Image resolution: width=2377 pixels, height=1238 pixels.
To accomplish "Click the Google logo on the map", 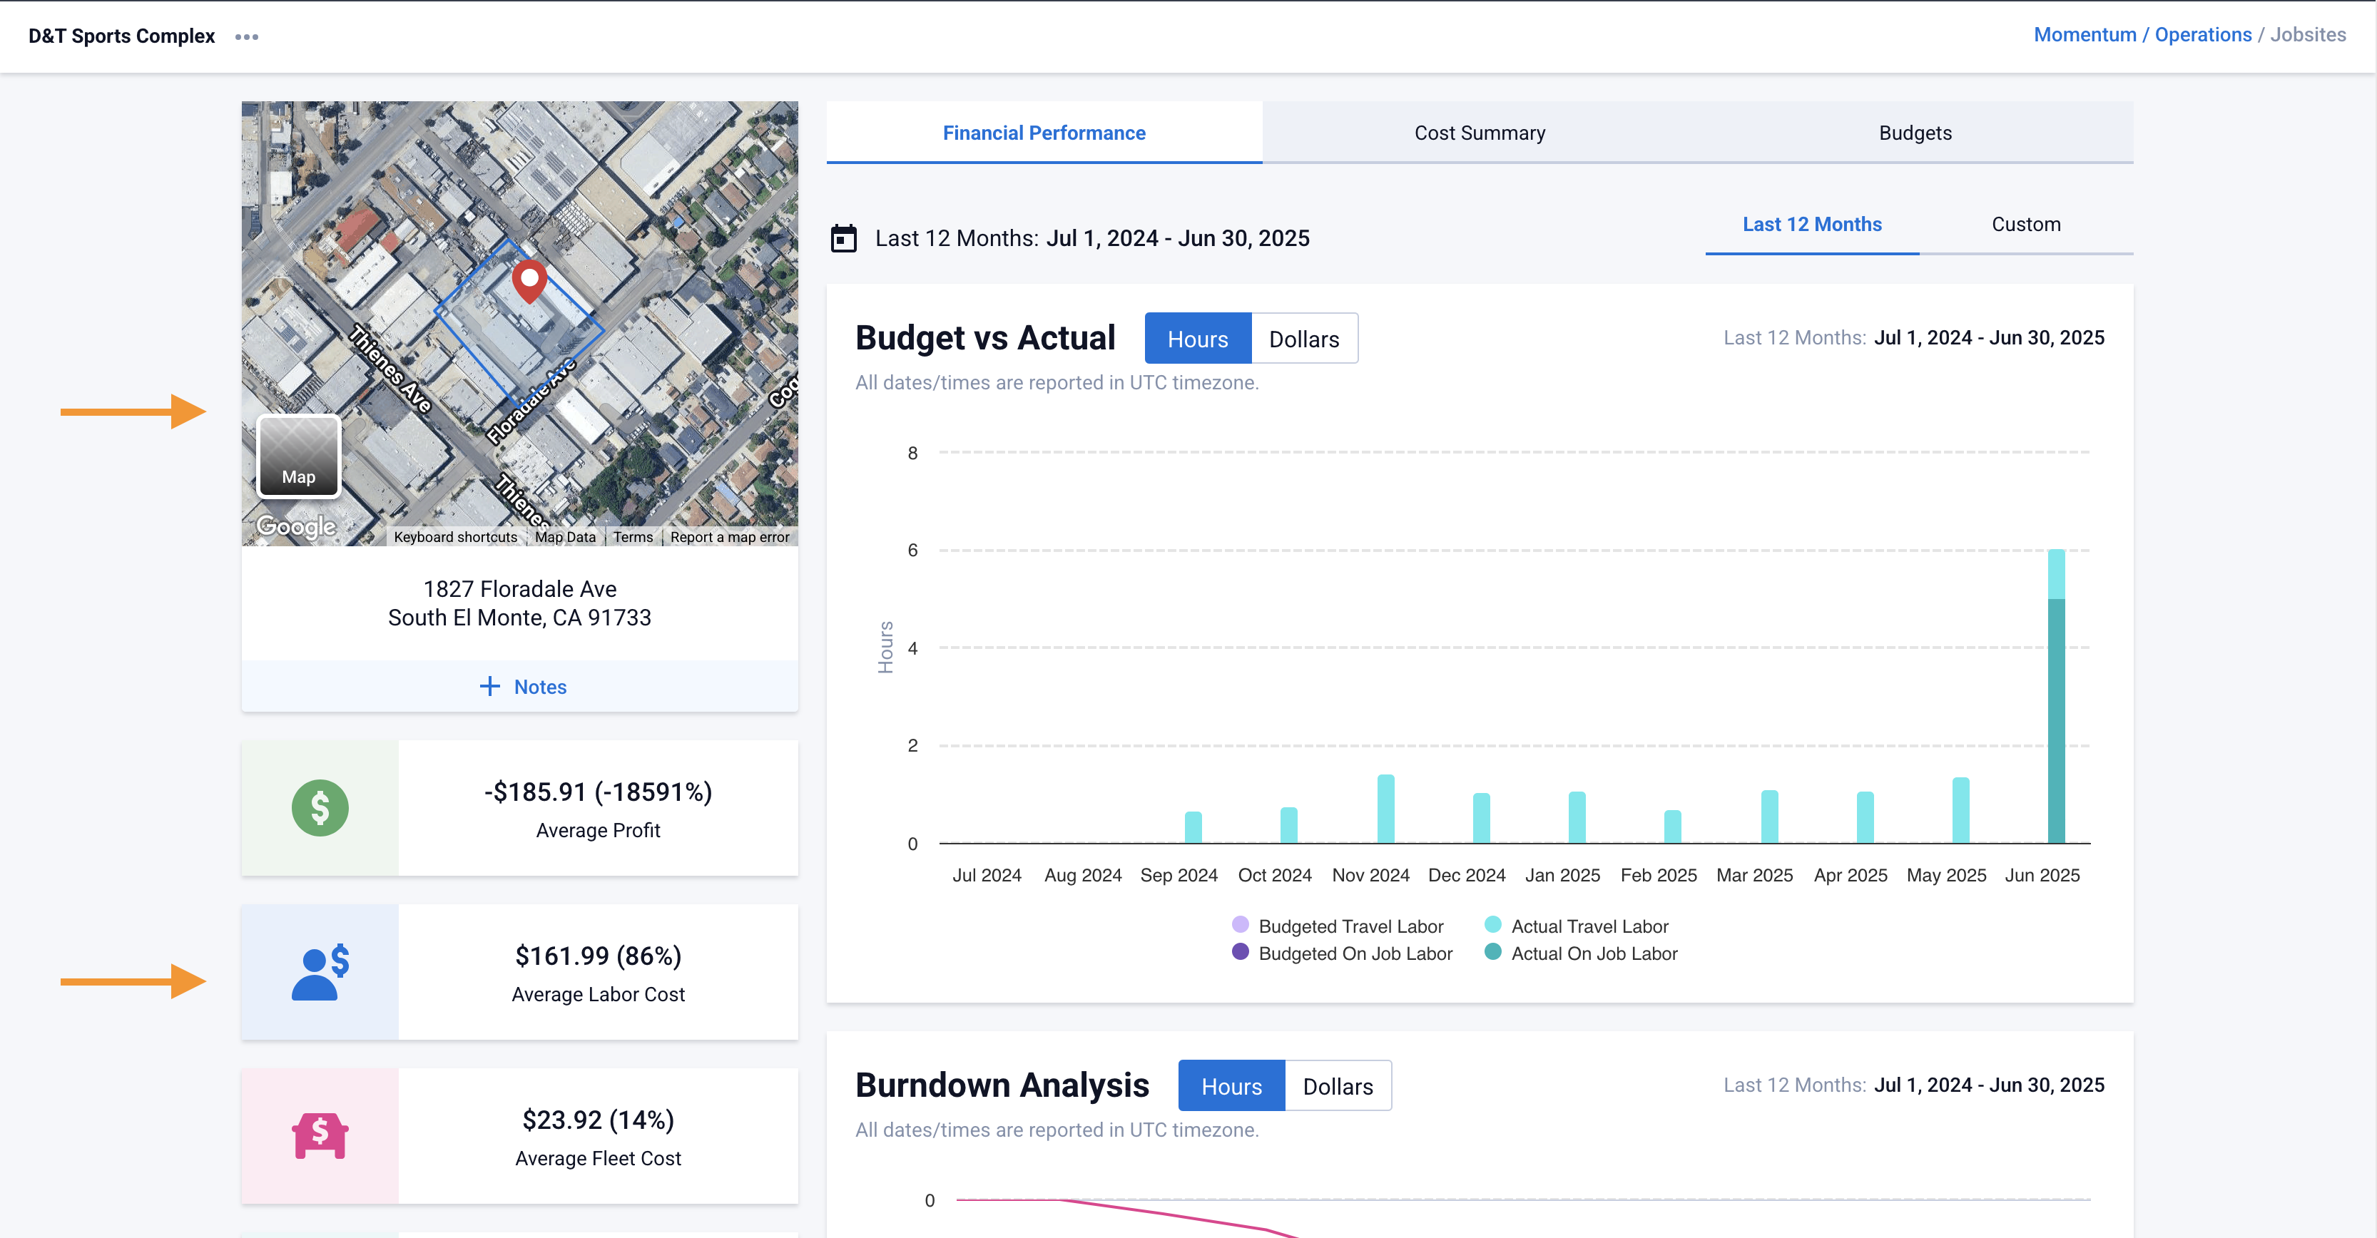I will (x=296, y=527).
